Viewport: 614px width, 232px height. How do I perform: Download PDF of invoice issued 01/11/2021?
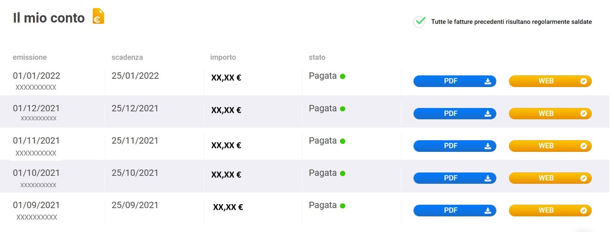click(x=455, y=146)
